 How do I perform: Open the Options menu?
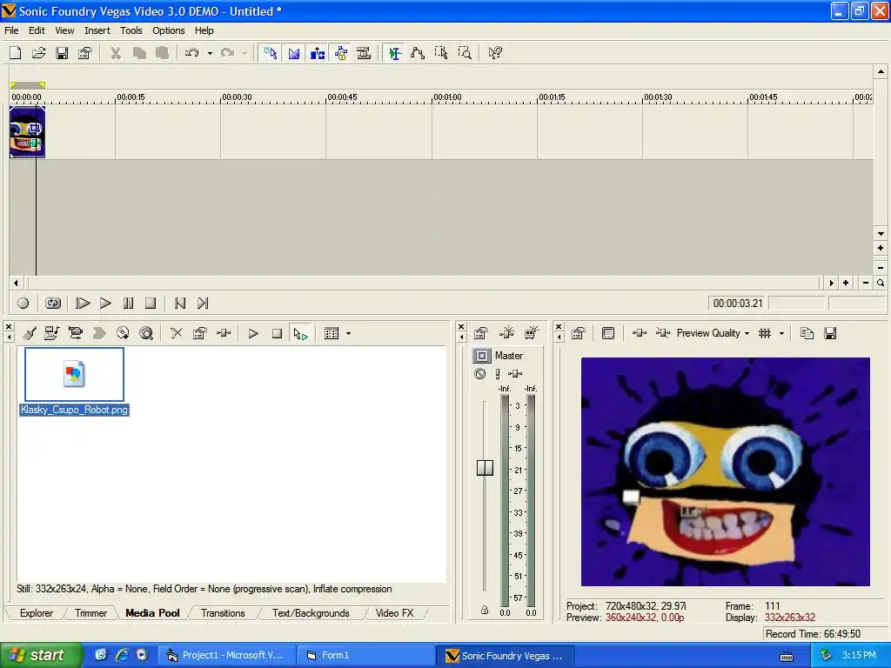click(x=168, y=30)
